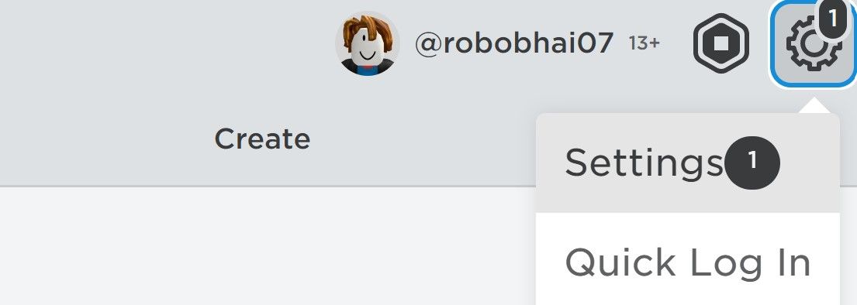
Task: Click the smiling face of the avatar
Action: 368,48
